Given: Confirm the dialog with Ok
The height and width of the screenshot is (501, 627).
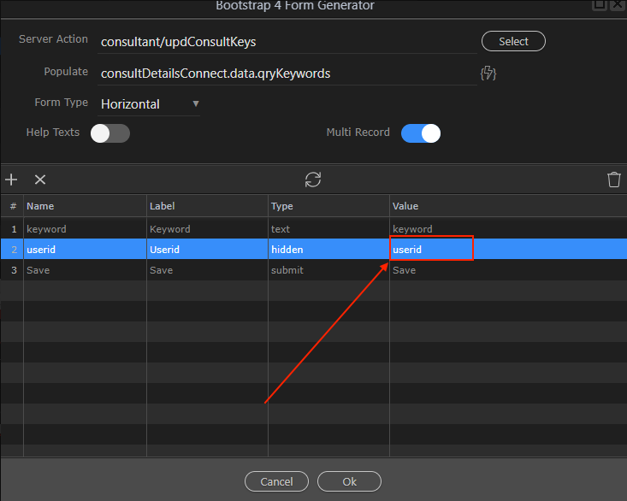Looking at the screenshot, I should point(349,481).
